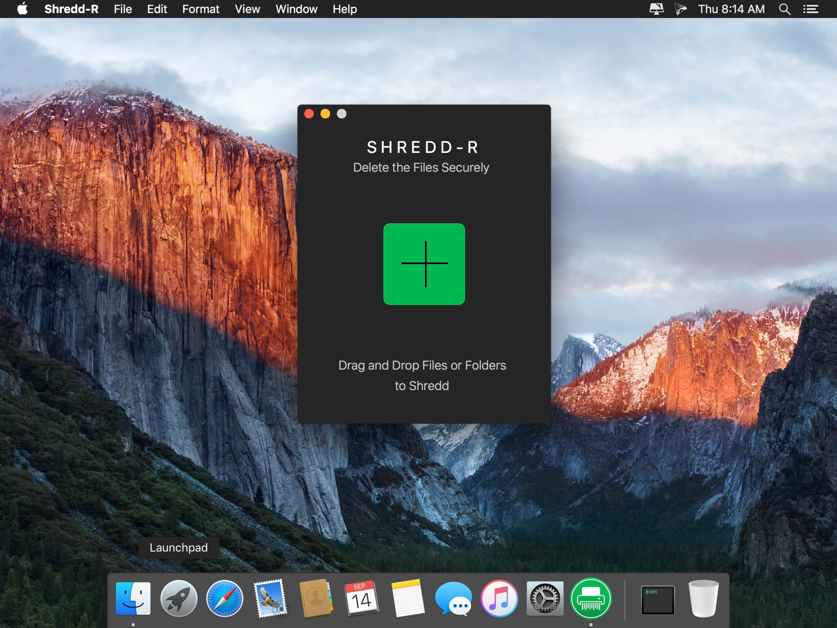Click 'Delete the Files Securely' subtitle
The image size is (837, 628).
point(421,168)
